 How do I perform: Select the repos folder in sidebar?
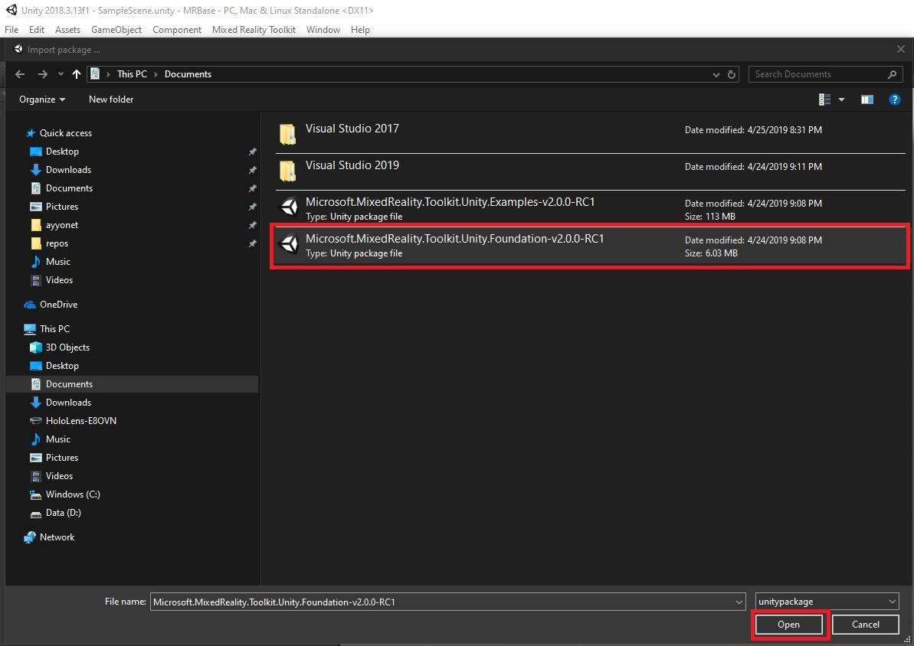pos(50,243)
